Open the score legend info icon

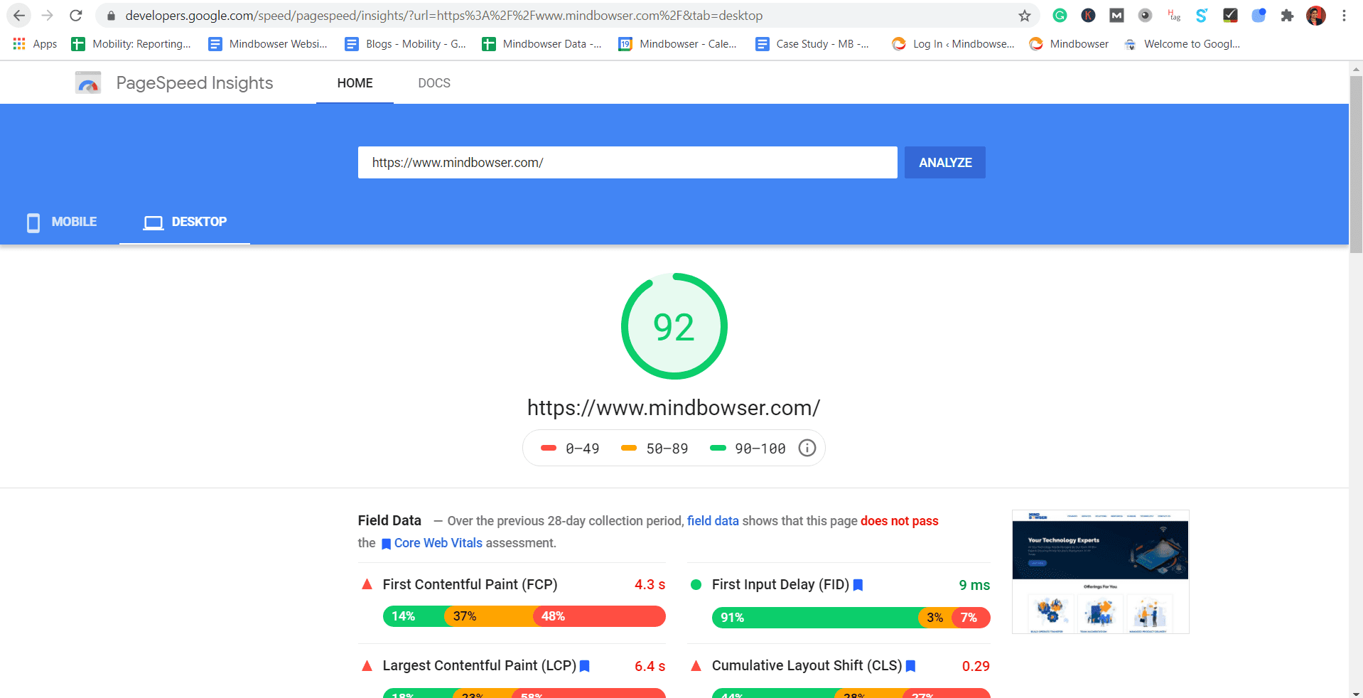[x=807, y=448]
